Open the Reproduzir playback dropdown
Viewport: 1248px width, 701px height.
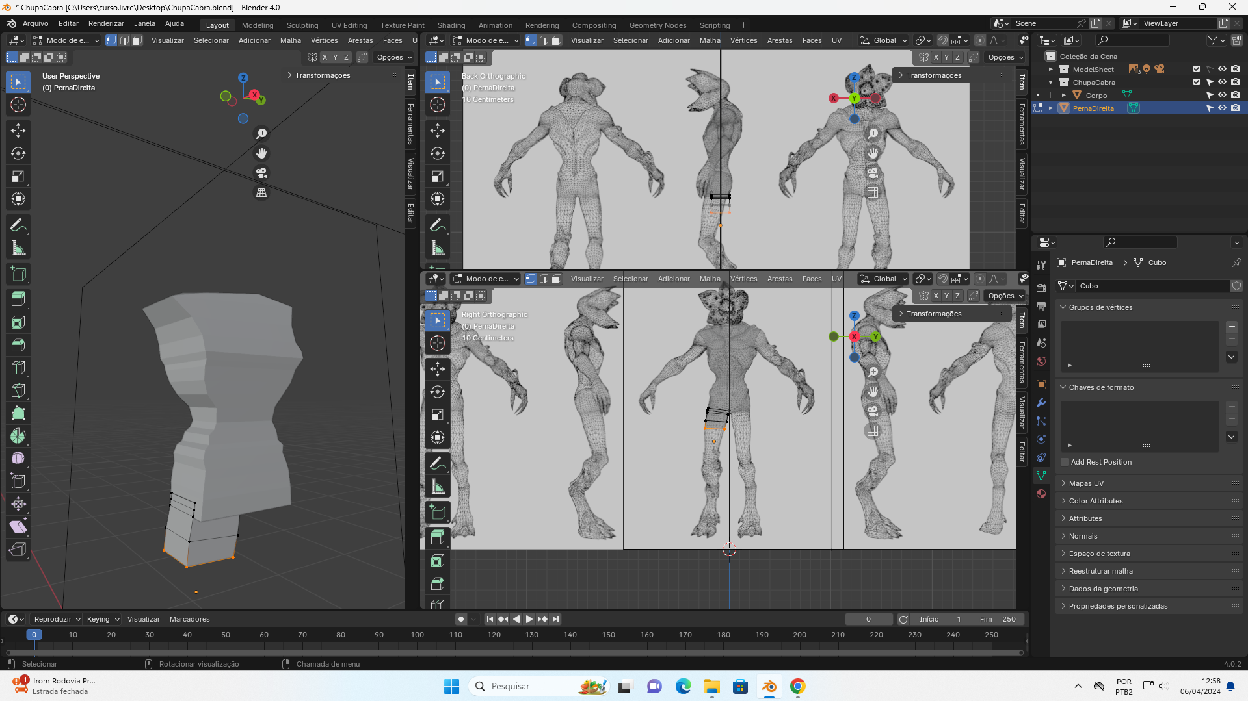[57, 619]
